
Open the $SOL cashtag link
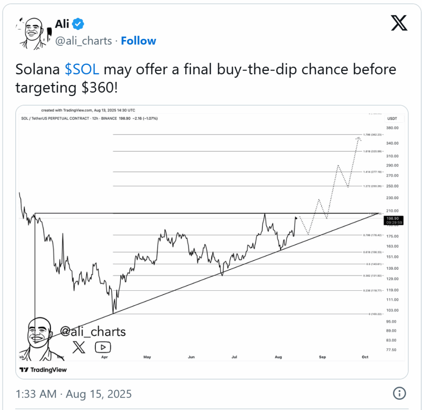(82, 69)
